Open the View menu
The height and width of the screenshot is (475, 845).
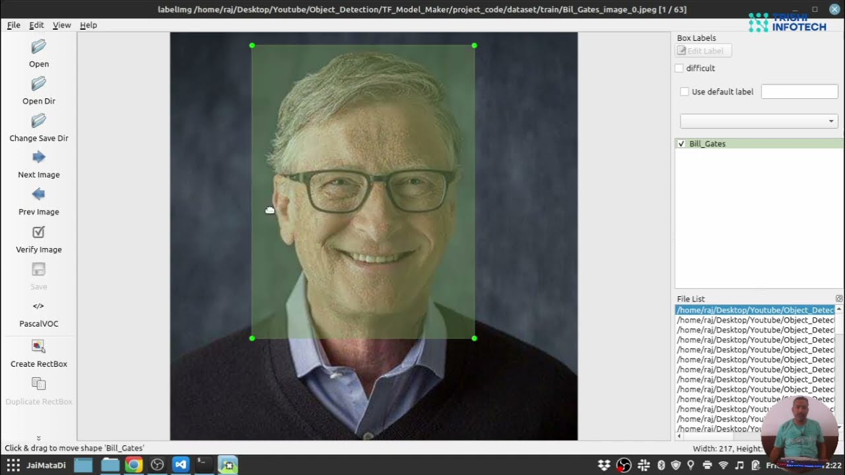tap(62, 25)
